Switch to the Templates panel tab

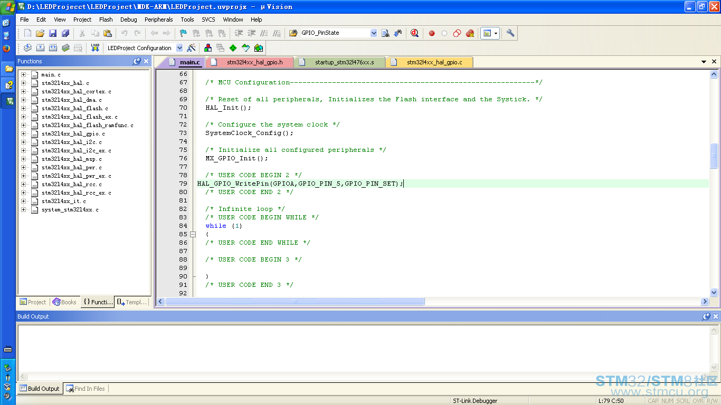tap(132, 302)
